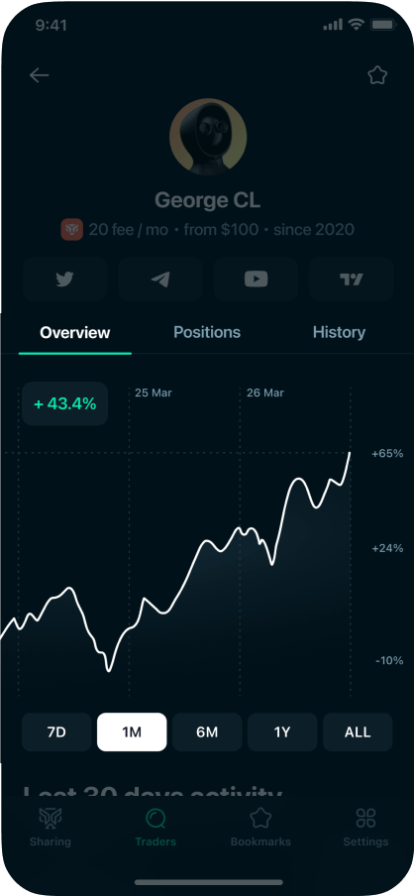Open Bookmarks in bottom navigation
Viewport: 414px width, 896px height.
(x=260, y=827)
